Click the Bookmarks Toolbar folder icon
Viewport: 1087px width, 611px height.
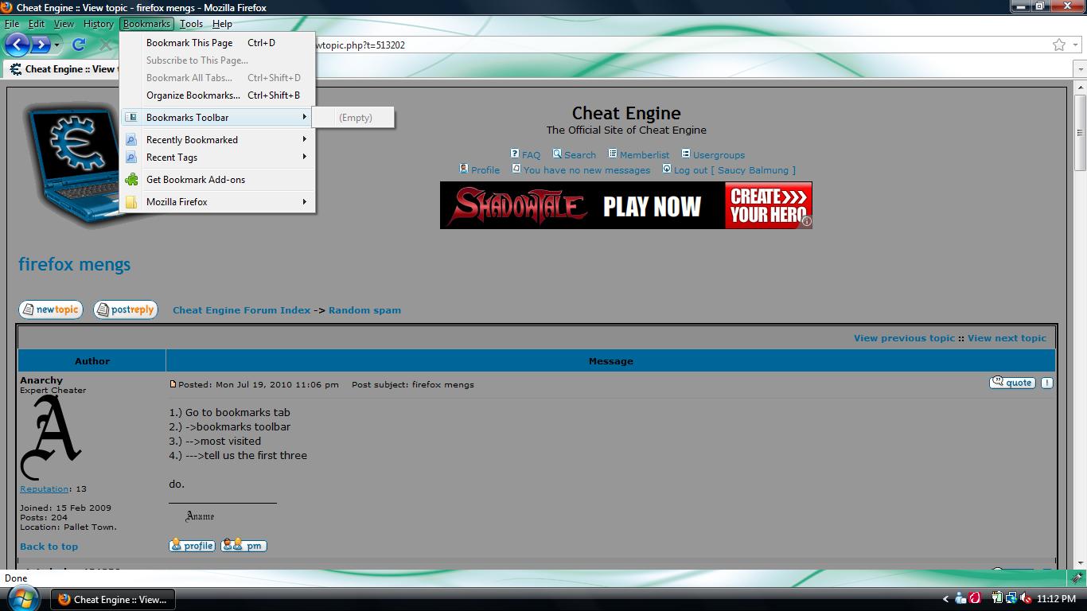(x=131, y=118)
